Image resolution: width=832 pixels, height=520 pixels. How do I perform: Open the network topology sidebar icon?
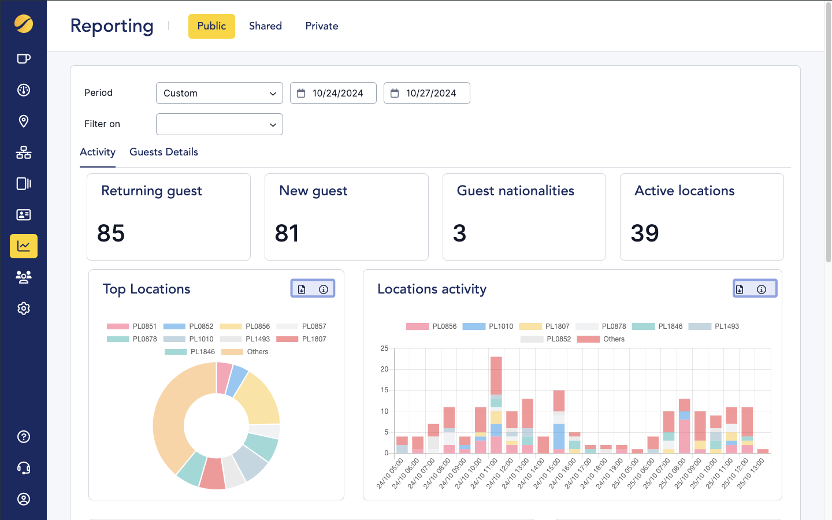coord(24,153)
